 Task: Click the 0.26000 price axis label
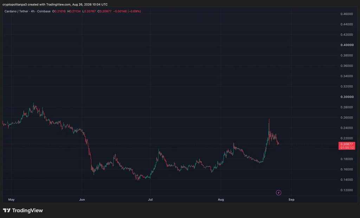(347, 118)
